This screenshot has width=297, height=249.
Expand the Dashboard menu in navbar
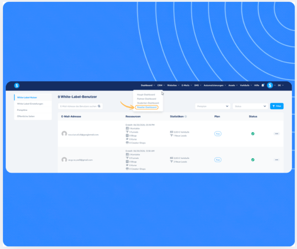point(148,85)
